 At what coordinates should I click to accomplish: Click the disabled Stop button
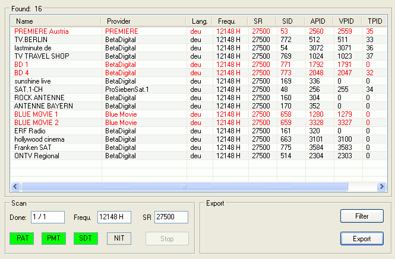coord(167,239)
